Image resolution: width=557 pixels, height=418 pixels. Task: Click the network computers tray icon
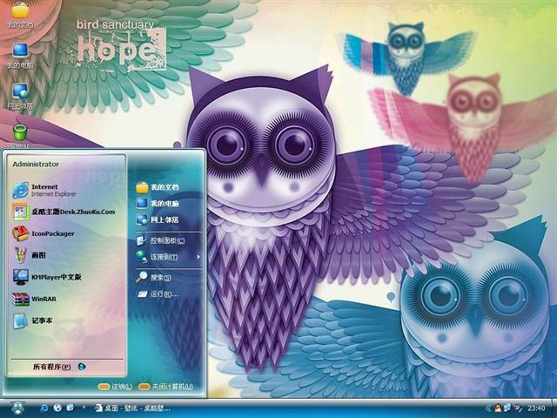coord(507,408)
